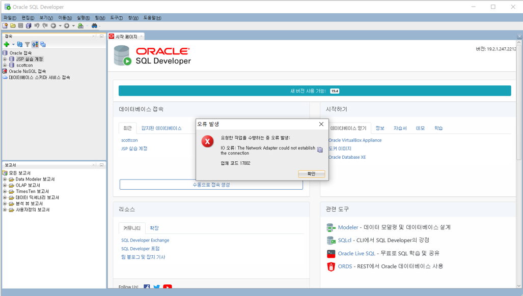Click the binoculars Find DB Object icon
The height and width of the screenshot is (296, 523).
[x=94, y=25]
